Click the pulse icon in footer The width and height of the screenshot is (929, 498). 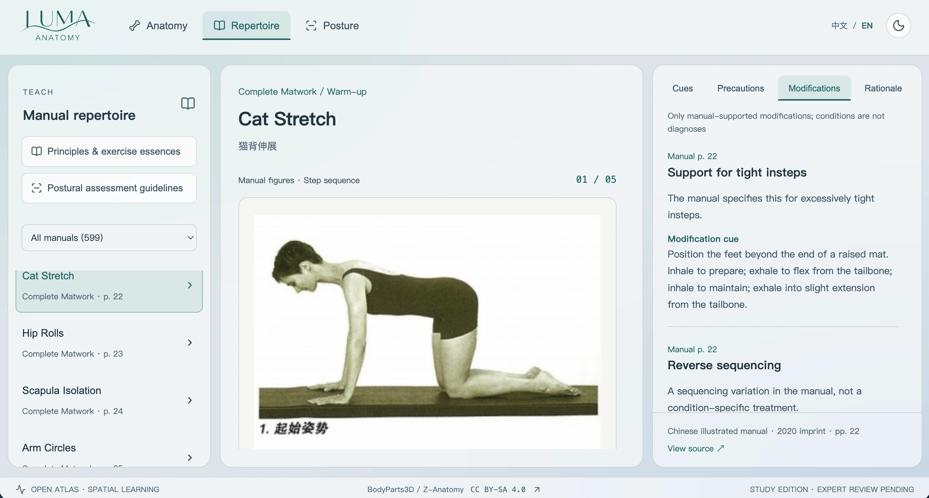21,489
